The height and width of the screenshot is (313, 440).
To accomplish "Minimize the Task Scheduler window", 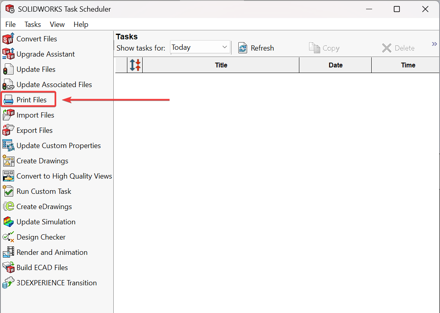I will tap(369, 9).
